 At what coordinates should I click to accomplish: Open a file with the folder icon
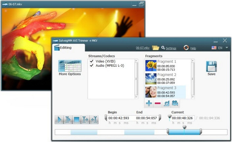click(155, 48)
